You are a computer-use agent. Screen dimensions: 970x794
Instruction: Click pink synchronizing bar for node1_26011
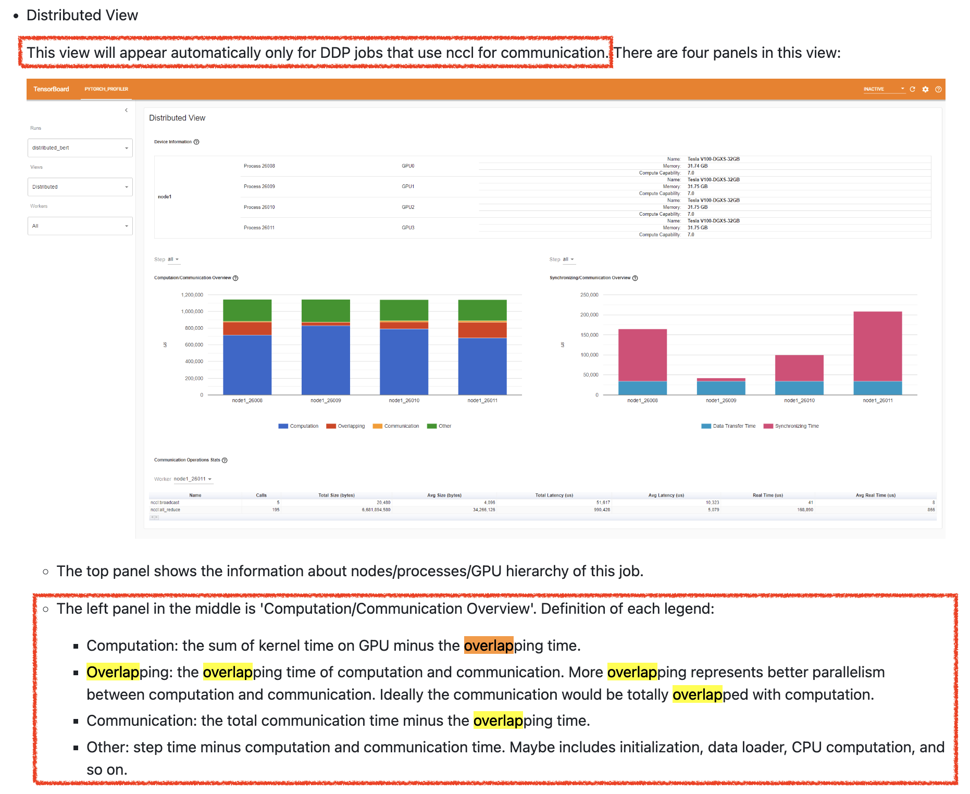878,346
